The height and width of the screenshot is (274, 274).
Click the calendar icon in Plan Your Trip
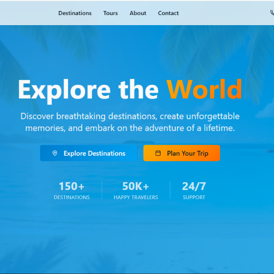coord(158,153)
